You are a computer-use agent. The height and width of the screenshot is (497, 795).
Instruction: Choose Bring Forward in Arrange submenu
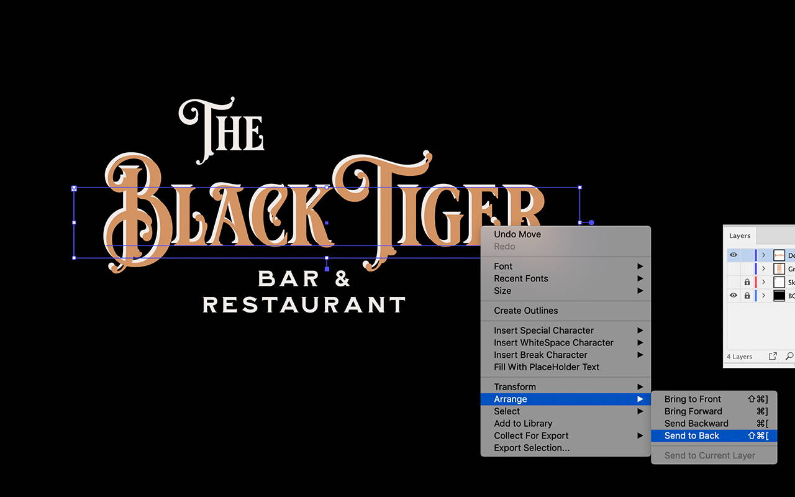[x=714, y=411]
